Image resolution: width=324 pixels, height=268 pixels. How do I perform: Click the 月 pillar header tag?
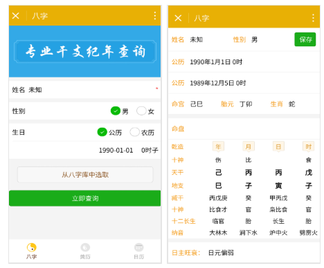(249, 146)
